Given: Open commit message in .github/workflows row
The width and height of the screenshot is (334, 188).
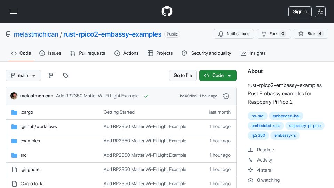Looking at the screenshot, I should click(145, 127).
